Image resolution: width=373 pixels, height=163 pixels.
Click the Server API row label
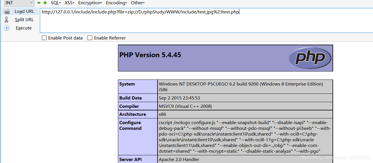(x=131, y=160)
